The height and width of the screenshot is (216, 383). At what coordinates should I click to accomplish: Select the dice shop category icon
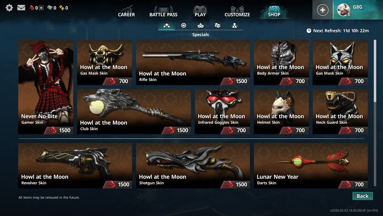pyautogui.click(x=217, y=25)
